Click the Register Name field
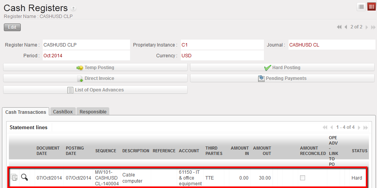 [85, 45]
